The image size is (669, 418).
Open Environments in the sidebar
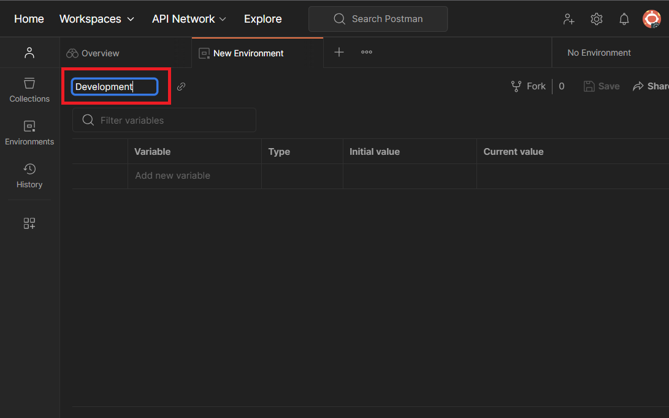(x=29, y=133)
